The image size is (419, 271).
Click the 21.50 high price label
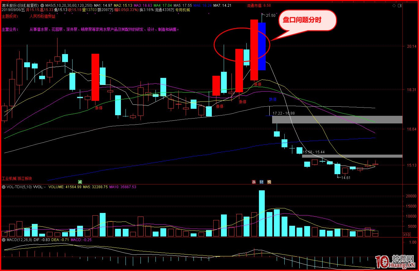pyautogui.click(x=271, y=15)
